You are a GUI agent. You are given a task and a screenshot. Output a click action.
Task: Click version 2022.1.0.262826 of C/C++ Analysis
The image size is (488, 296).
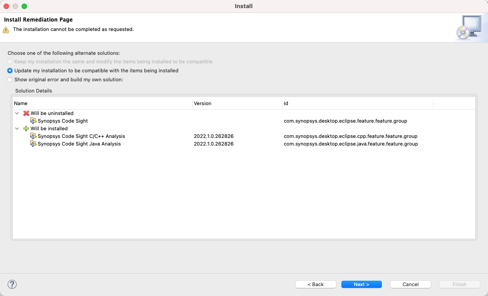(x=214, y=136)
